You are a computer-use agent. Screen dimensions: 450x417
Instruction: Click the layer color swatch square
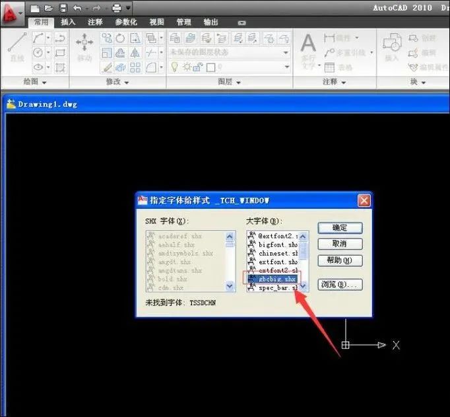coord(210,67)
